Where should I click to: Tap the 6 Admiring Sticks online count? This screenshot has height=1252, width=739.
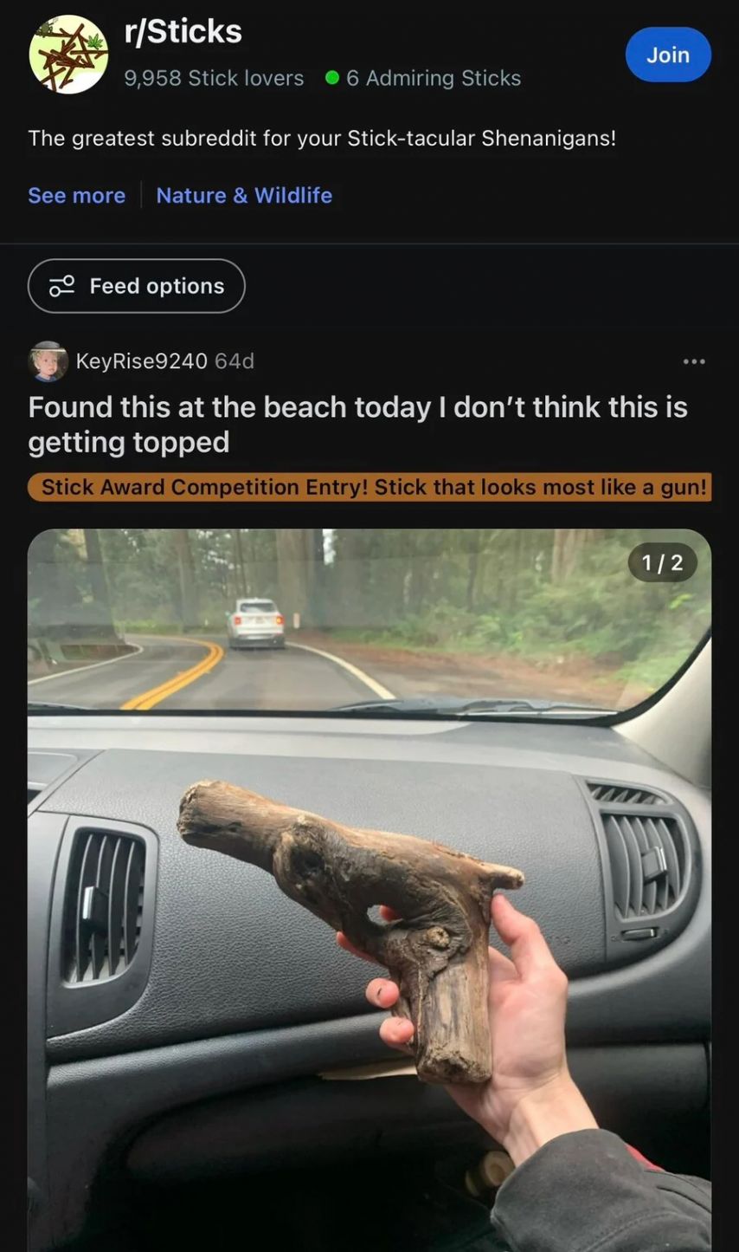pyautogui.click(x=434, y=78)
